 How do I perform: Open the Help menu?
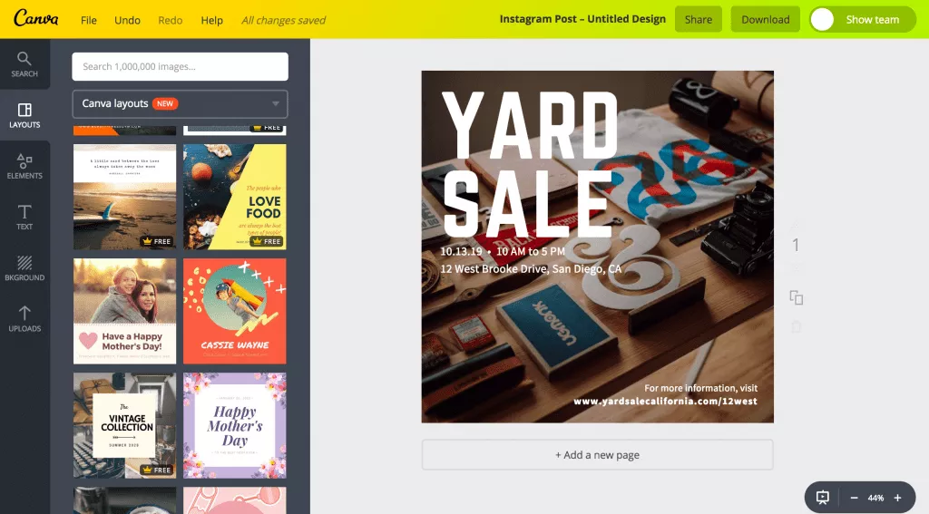point(211,20)
